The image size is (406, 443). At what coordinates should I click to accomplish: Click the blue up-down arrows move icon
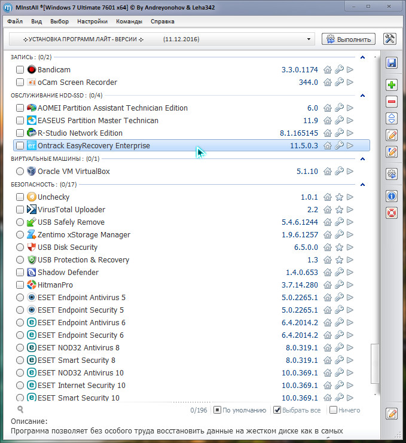point(392,118)
